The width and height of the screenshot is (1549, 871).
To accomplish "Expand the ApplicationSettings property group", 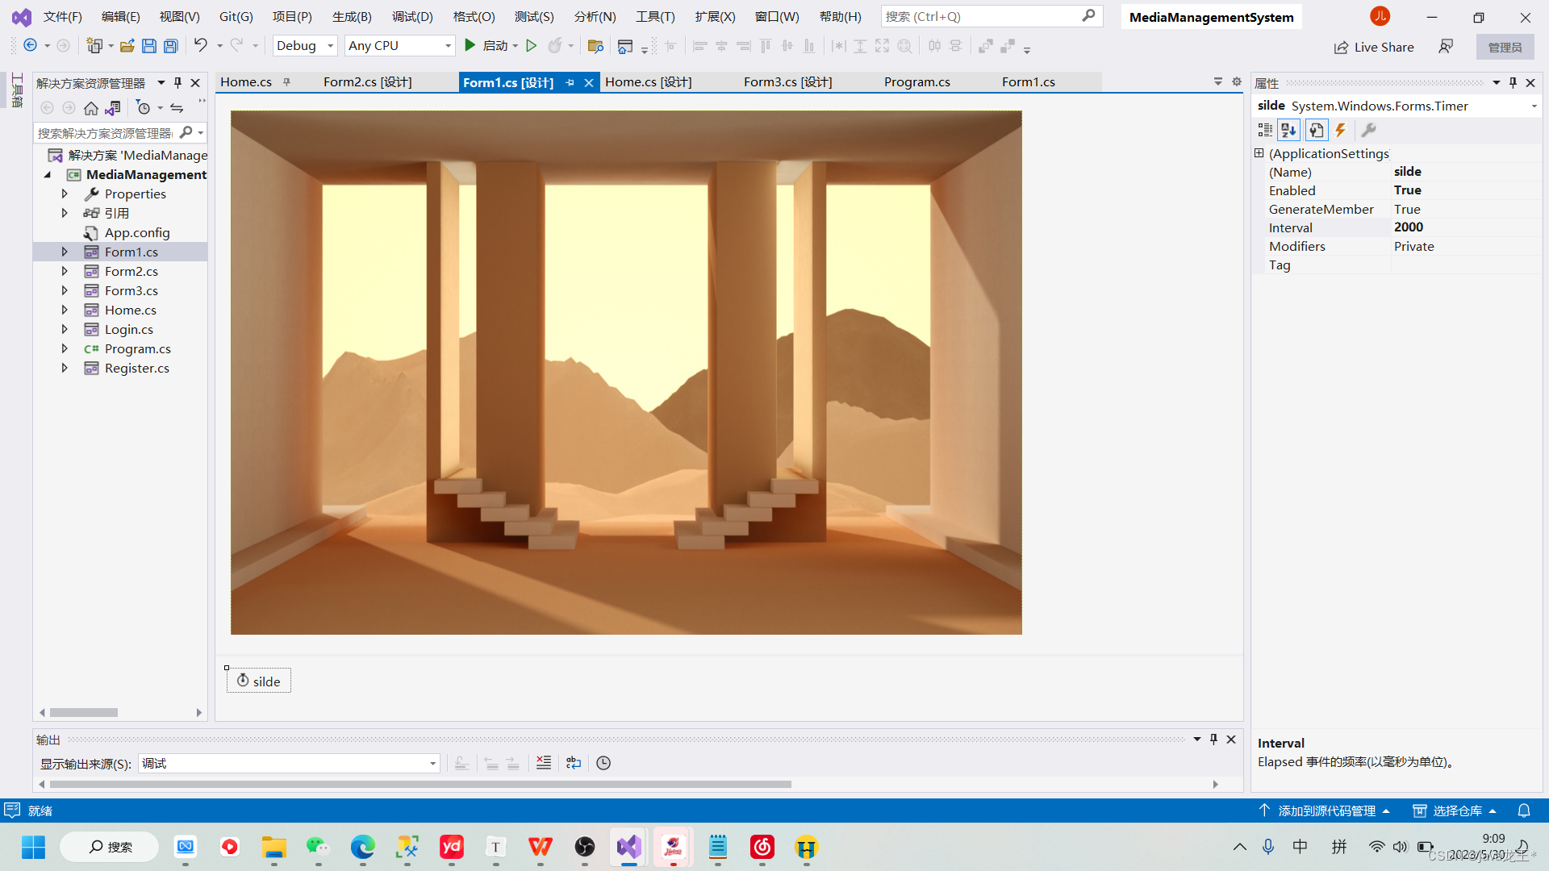I will pyautogui.click(x=1259, y=153).
